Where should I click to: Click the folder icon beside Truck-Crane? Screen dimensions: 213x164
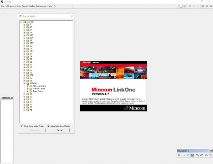click(x=31, y=91)
